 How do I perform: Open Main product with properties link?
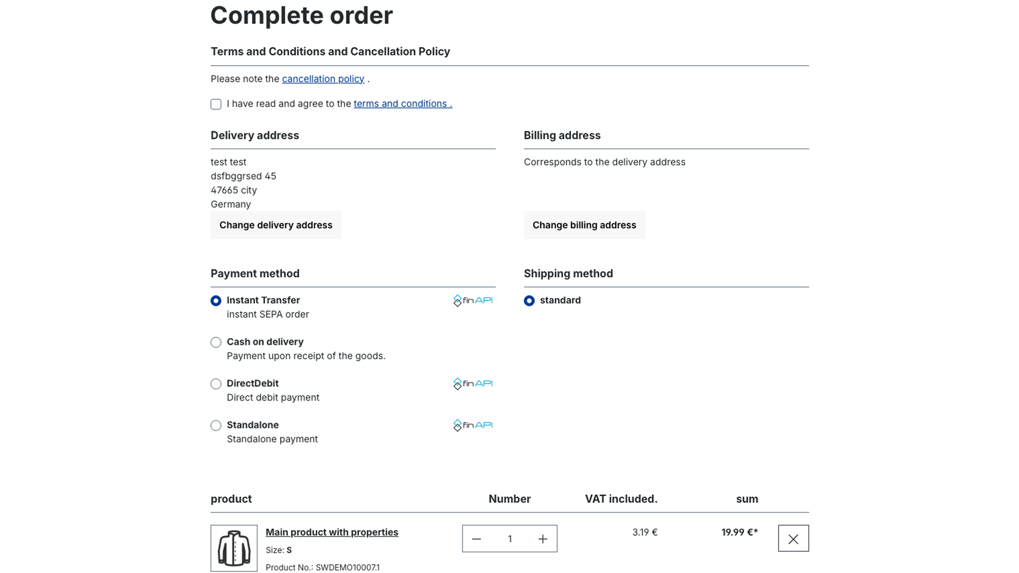point(332,532)
